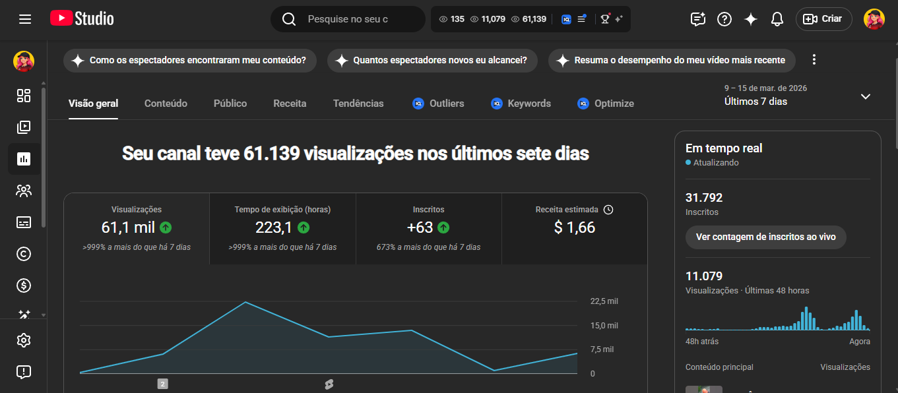898x393 pixels.
Task: Select the Visão geral tab
Action: (x=94, y=104)
